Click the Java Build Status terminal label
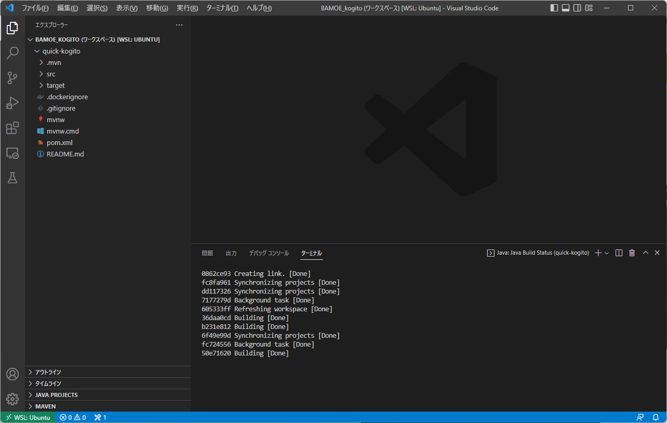This screenshot has height=423, width=667. click(538, 253)
